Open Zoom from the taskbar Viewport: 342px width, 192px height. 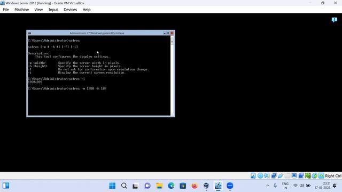(x=230, y=186)
